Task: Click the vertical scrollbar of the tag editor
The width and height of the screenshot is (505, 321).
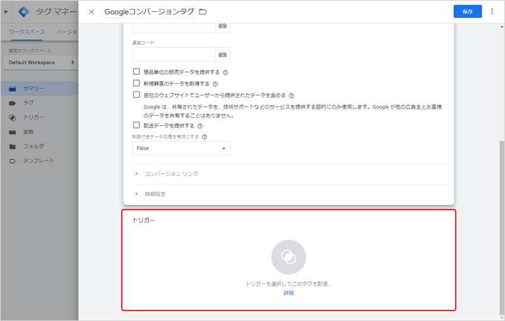Action: point(502,227)
